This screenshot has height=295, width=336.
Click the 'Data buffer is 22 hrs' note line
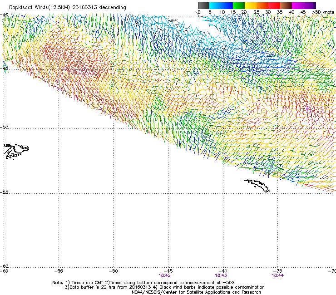click(x=164, y=287)
